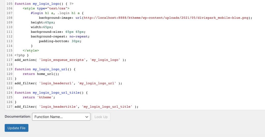Click the Documentation label
Viewport: 265px width, 137px height.
tap(18, 116)
